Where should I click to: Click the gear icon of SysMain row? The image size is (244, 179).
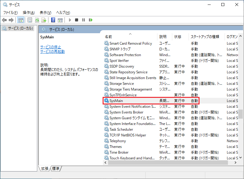tap(107, 101)
